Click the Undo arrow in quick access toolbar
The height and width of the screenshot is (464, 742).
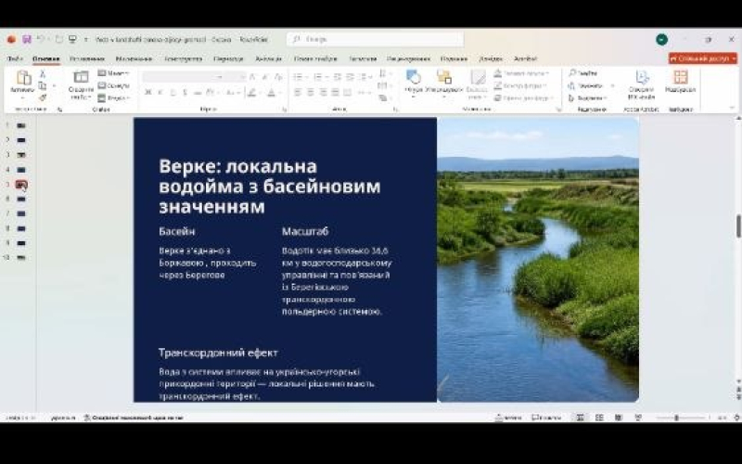[41, 39]
